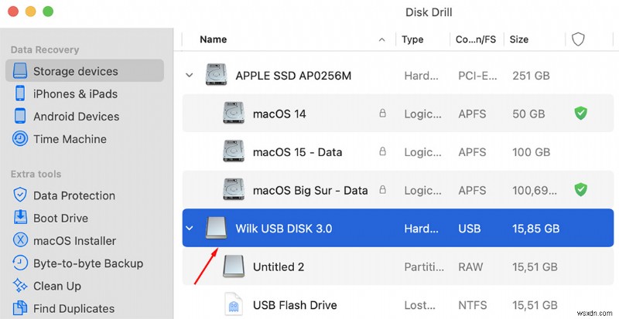
Task: Sort by Type column header
Action: click(x=412, y=39)
